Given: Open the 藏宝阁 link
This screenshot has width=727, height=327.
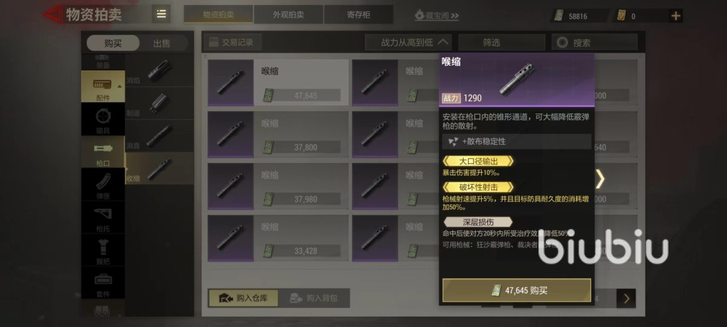Looking at the screenshot, I should [x=436, y=15].
